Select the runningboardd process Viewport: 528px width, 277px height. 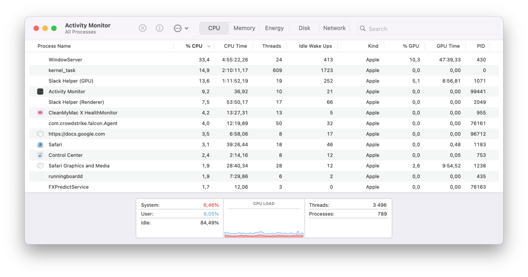point(264,176)
